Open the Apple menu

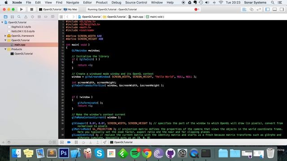click(x=6, y=3)
